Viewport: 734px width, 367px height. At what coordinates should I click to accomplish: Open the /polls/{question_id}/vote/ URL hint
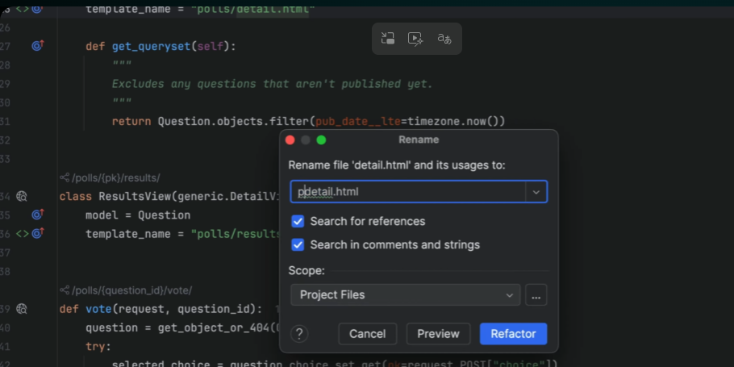pyautogui.click(x=131, y=290)
